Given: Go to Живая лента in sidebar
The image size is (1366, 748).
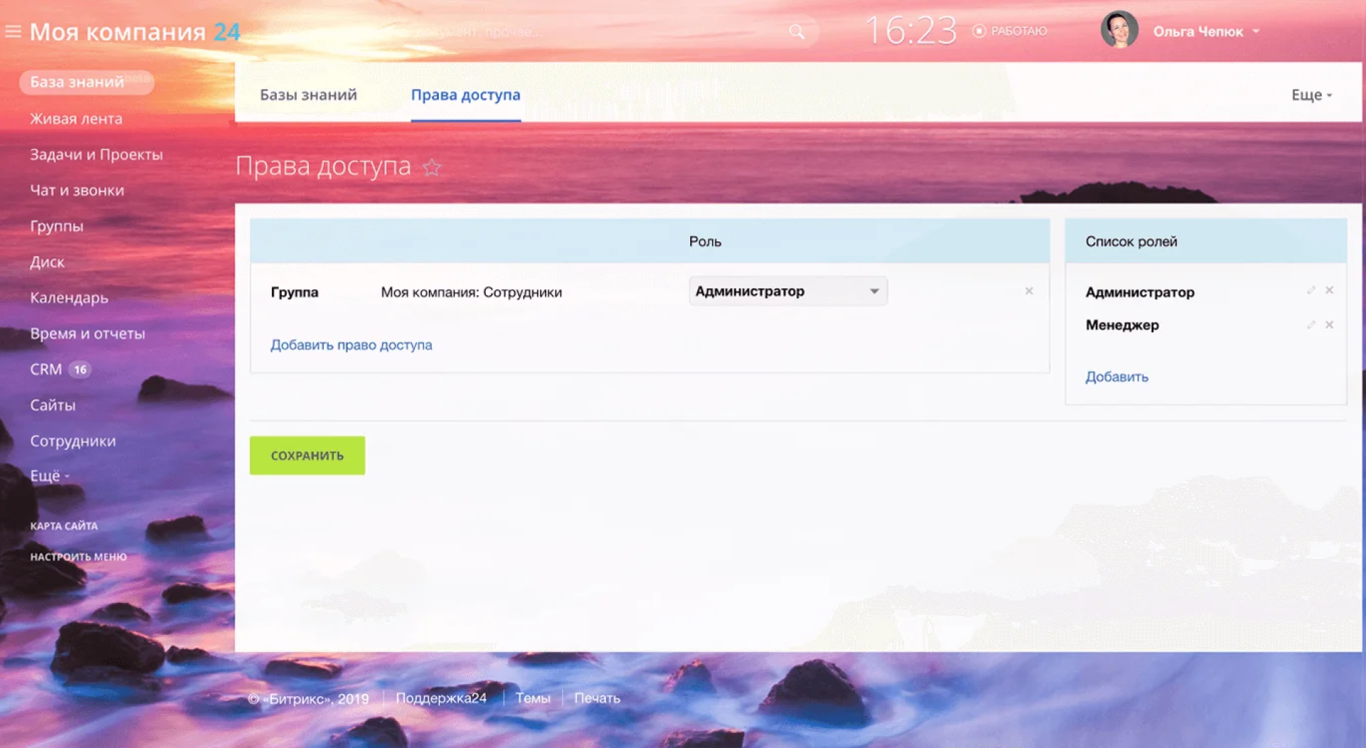Looking at the screenshot, I should (76, 119).
